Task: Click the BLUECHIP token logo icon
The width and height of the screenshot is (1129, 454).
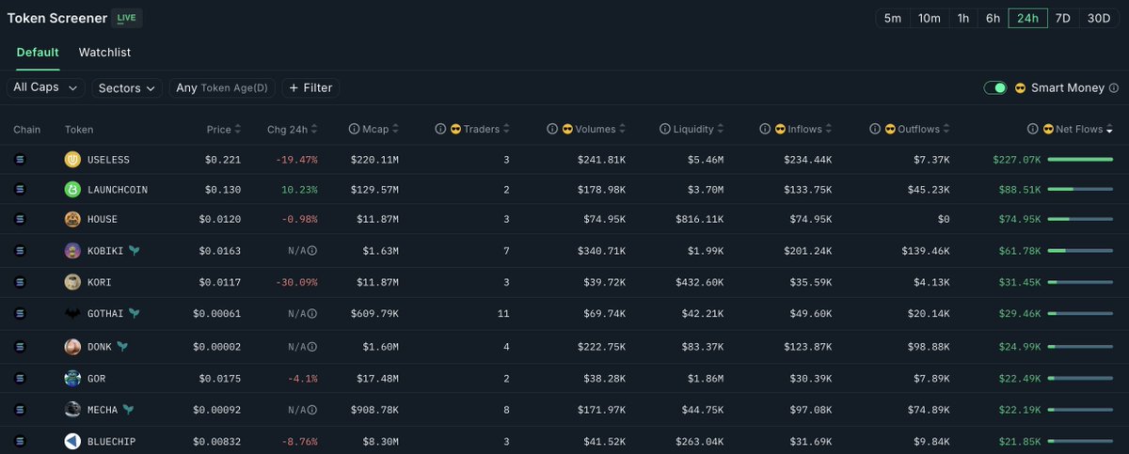Action: (x=72, y=441)
